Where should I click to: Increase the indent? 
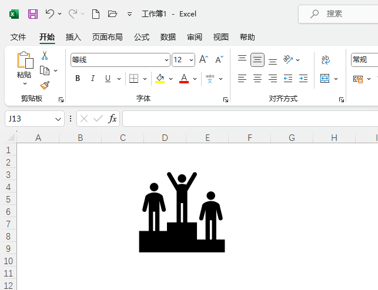[303, 79]
